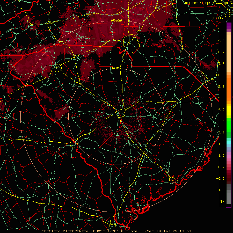Click the -1.3 value on the scale
233x233 pixels.
click(220, 190)
